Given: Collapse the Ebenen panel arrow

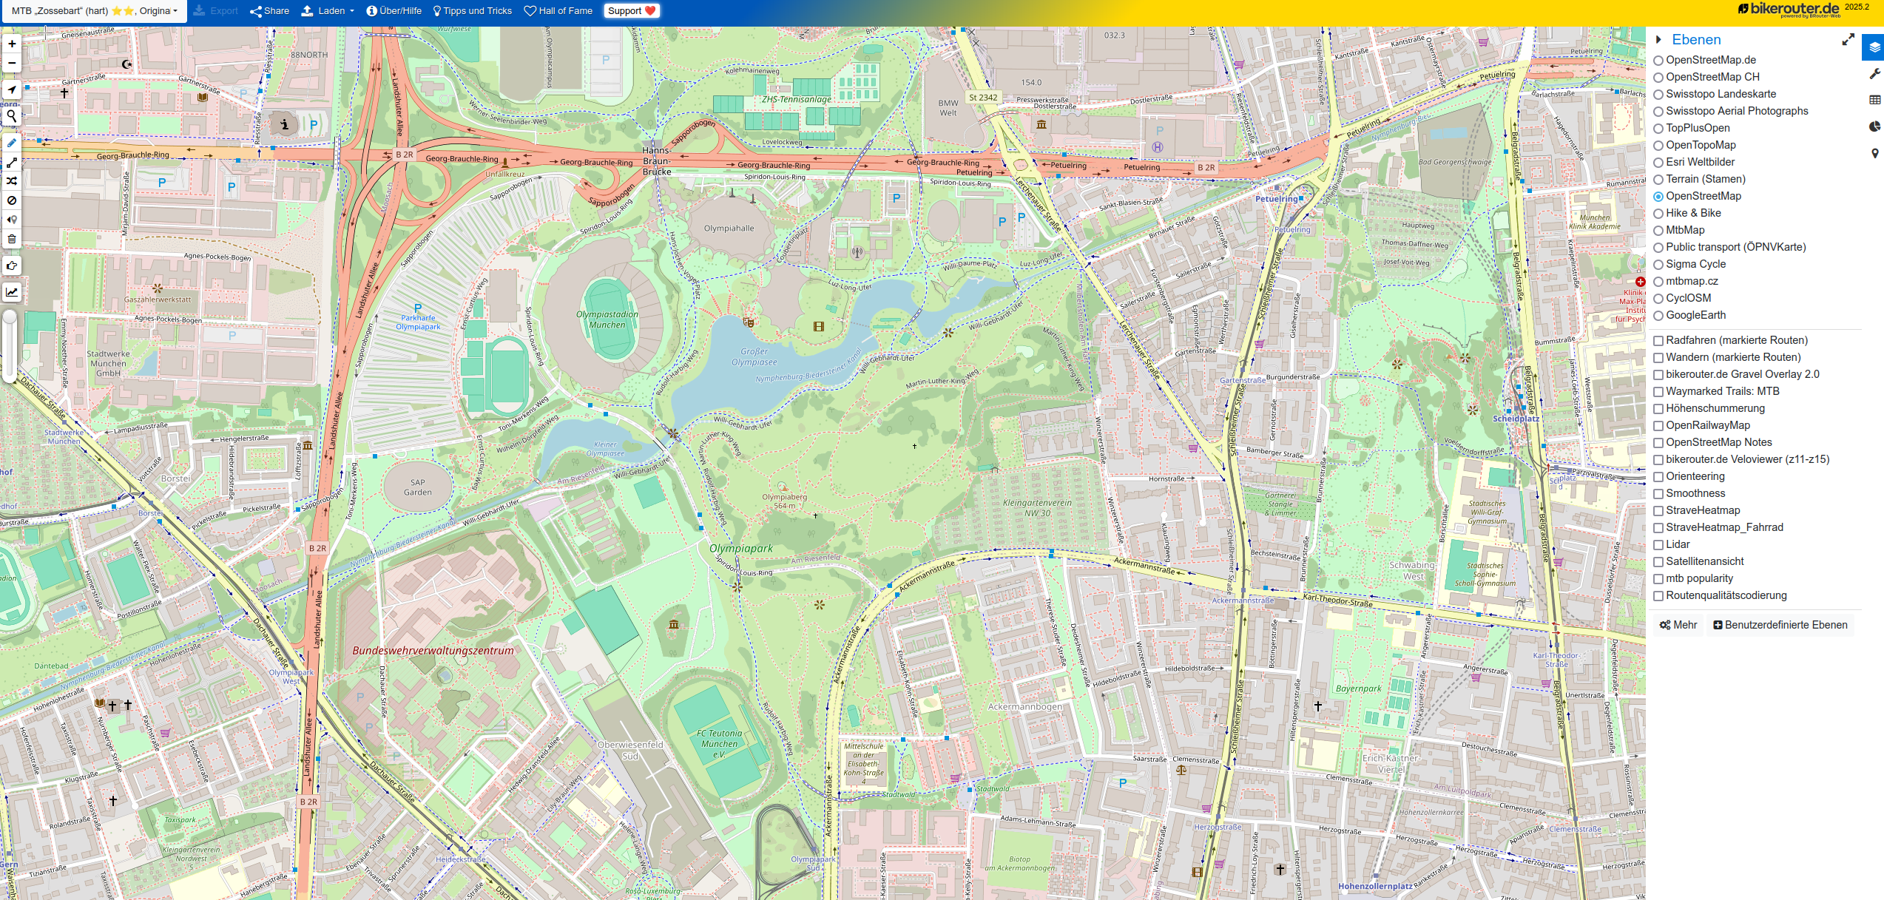Looking at the screenshot, I should pos(1658,40).
